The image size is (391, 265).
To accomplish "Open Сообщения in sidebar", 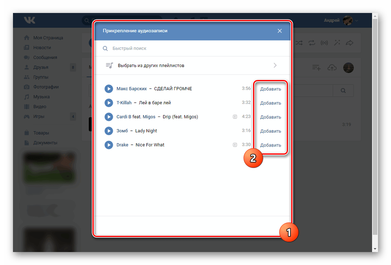I will point(45,58).
